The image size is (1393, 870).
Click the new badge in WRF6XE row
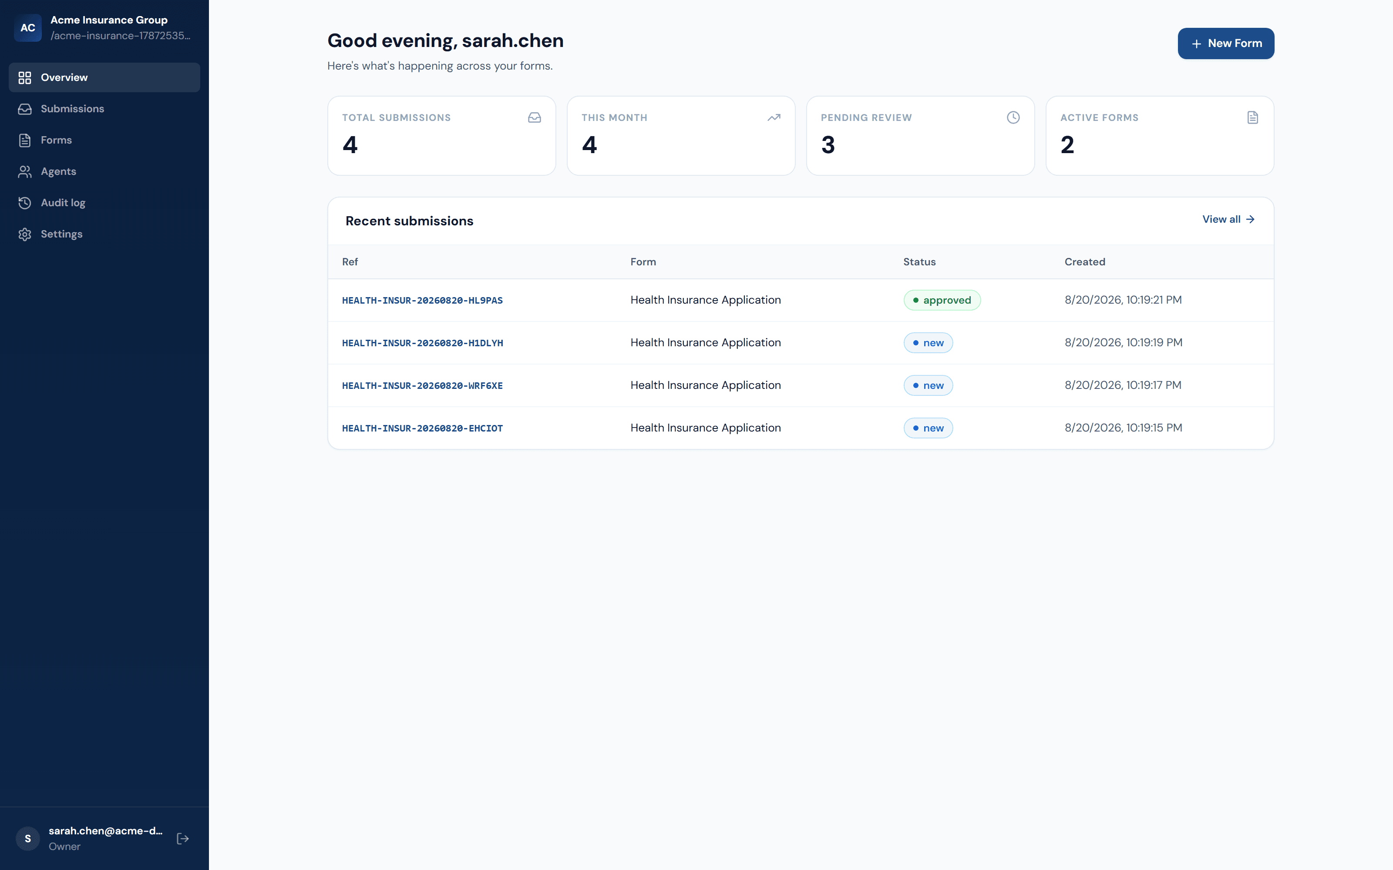[928, 385]
